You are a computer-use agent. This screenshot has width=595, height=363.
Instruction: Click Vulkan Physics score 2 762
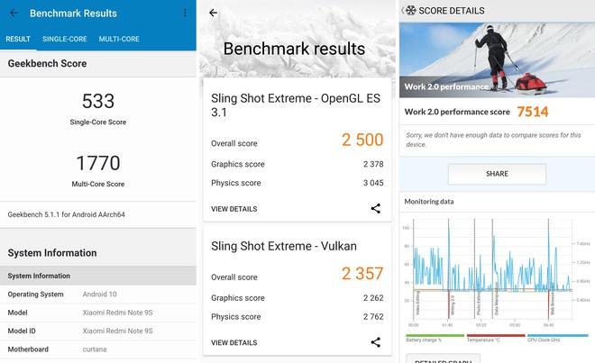tap(297, 317)
